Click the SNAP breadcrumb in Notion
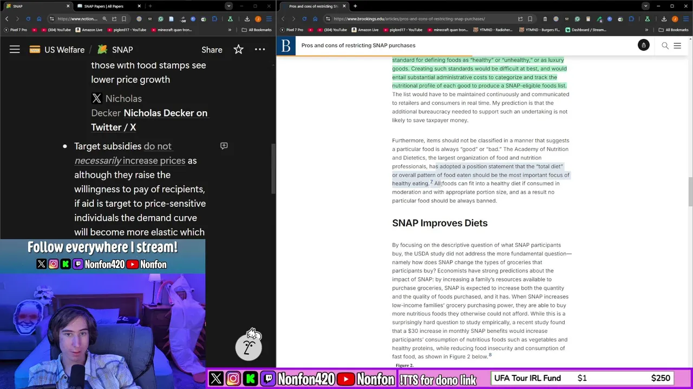 115,50
